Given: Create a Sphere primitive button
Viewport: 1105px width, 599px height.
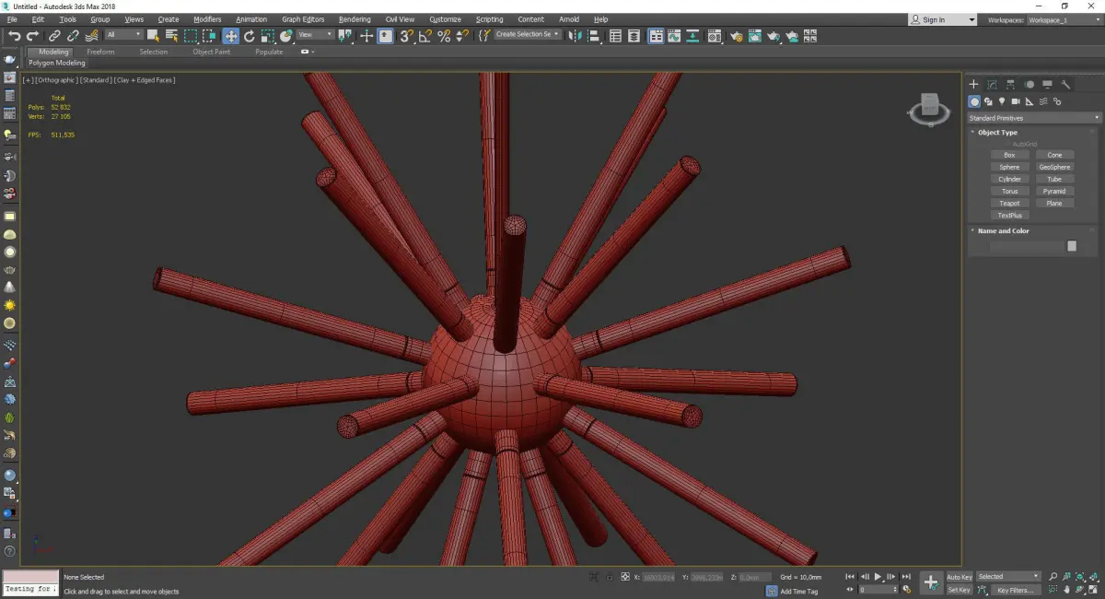Looking at the screenshot, I should point(1010,167).
